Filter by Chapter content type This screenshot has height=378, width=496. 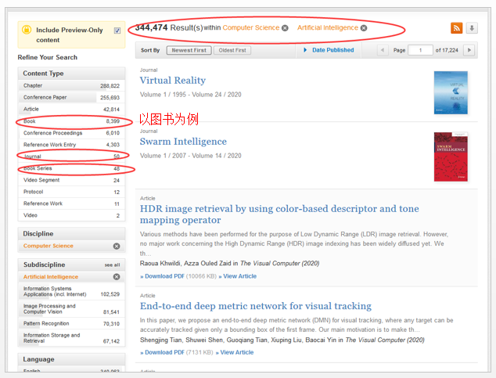point(71,86)
